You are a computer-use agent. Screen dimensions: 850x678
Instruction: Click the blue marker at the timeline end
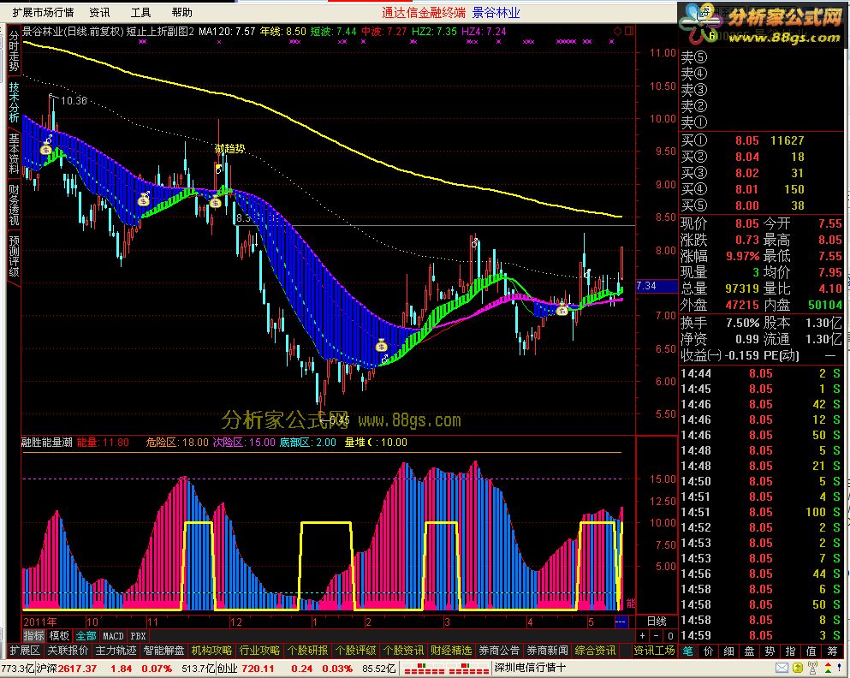coord(621,621)
